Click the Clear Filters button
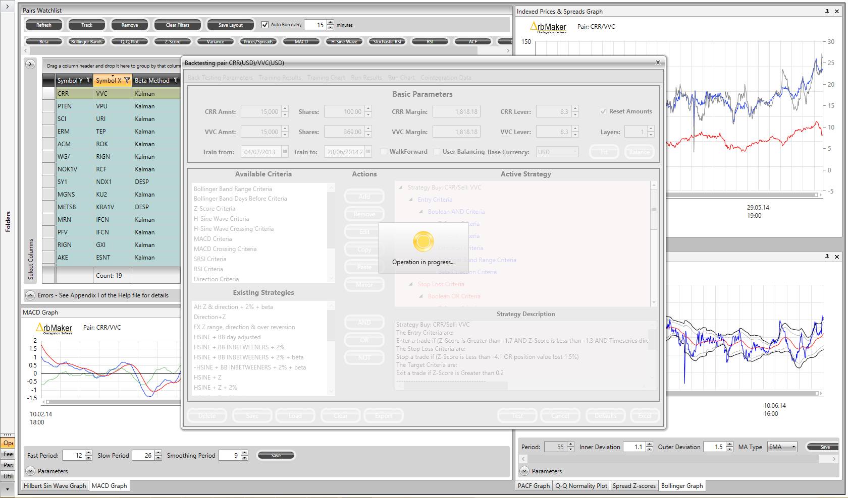 click(178, 25)
